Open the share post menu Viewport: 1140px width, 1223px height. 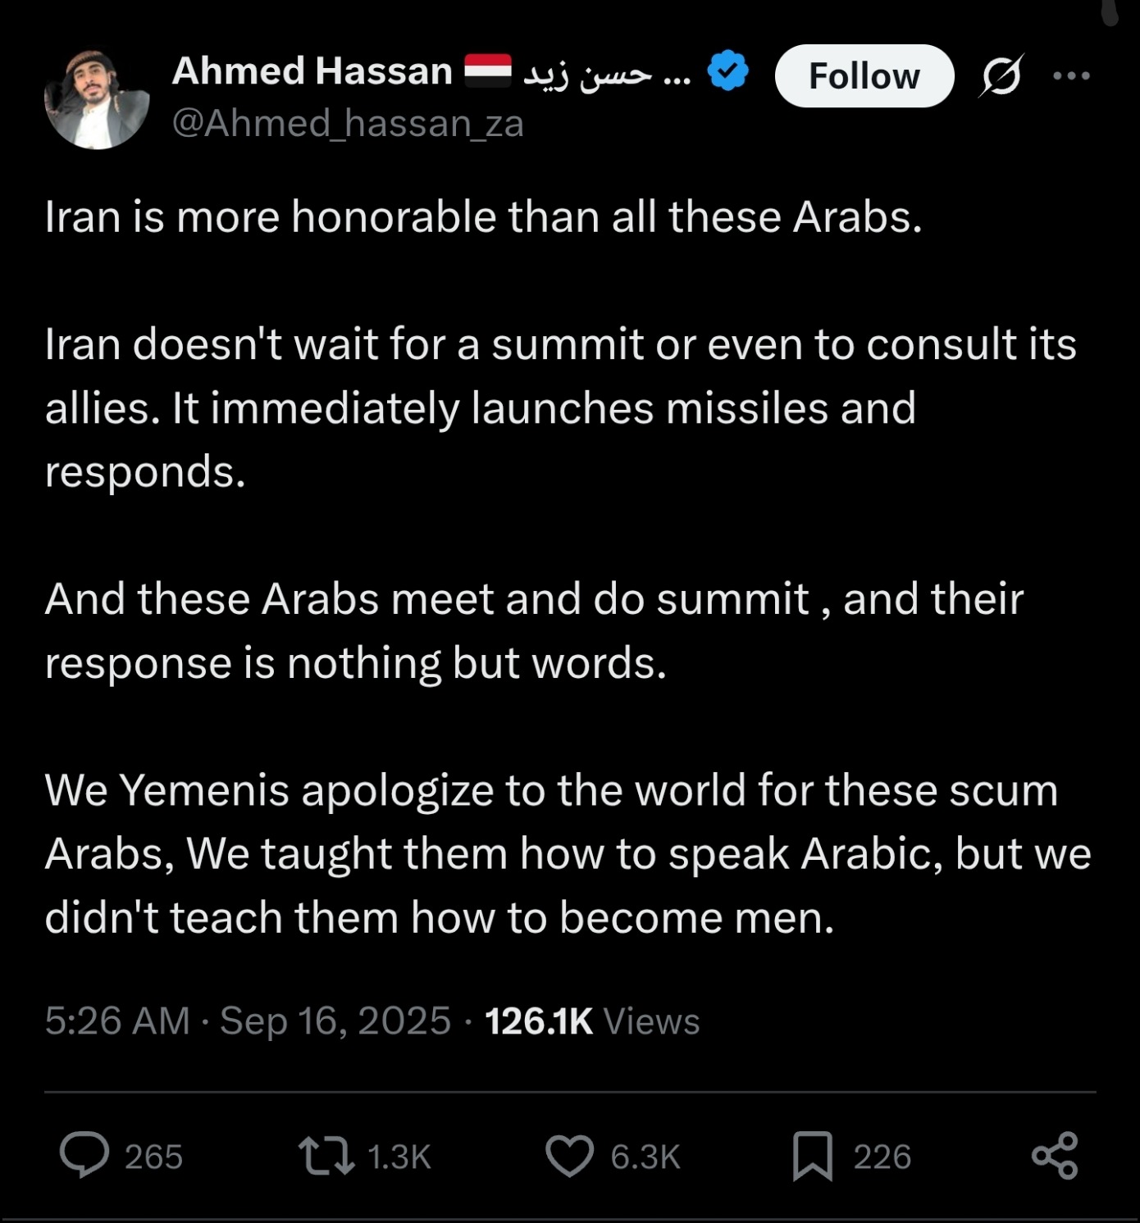[1055, 1156]
